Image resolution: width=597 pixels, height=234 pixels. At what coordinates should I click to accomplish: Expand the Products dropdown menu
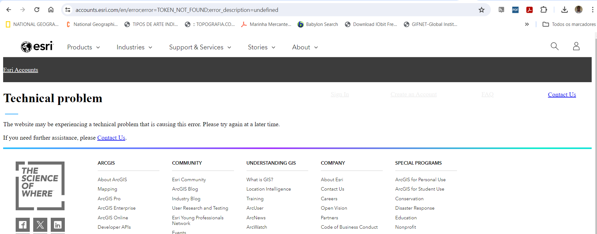83,47
